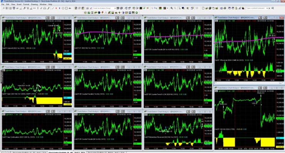Click the first circular icon in lower toolbar
Viewport: 285px width, 153px height.
85,13
